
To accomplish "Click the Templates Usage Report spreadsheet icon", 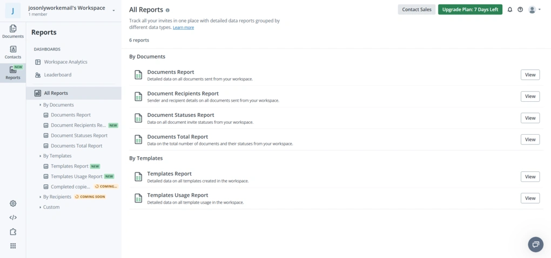I will 138,198.
